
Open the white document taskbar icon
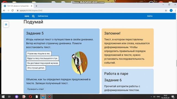(x=37, y=97)
